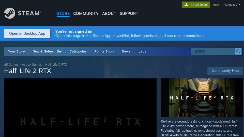Open the Categories tab

click(x=78, y=52)
